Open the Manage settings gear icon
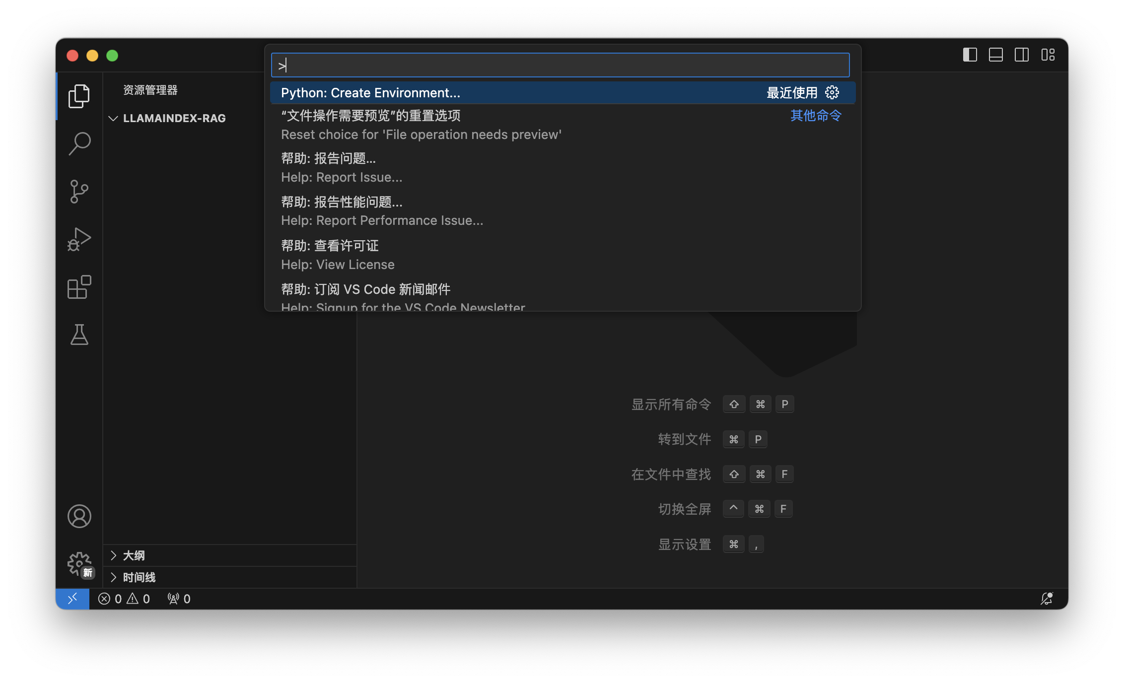This screenshot has width=1124, height=683. [x=78, y=563]
